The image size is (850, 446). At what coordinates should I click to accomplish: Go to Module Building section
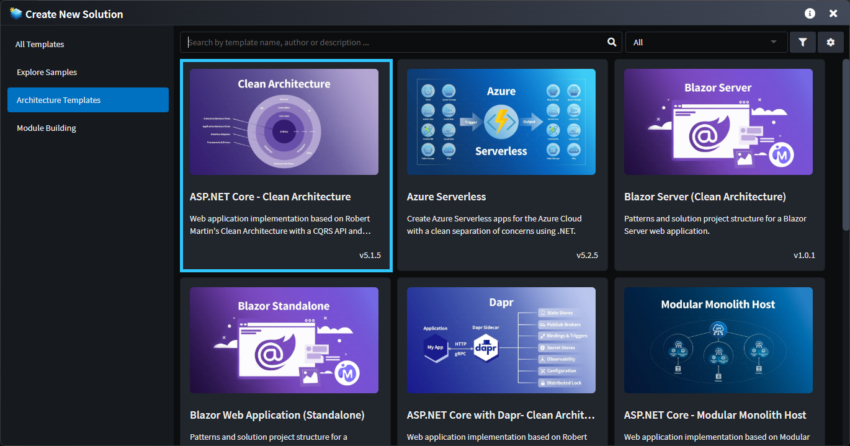point(88,128)
